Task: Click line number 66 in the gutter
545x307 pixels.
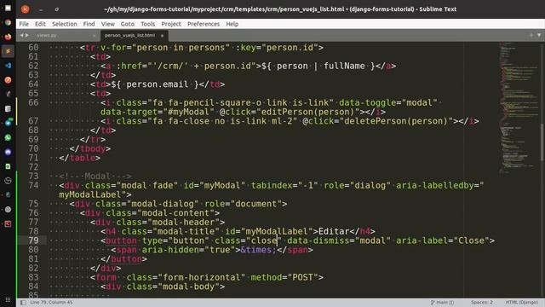Action: 33,102
